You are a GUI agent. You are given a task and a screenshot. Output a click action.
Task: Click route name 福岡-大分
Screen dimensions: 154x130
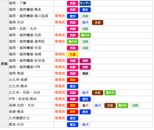pyautogui.click(x=17, y=22)
